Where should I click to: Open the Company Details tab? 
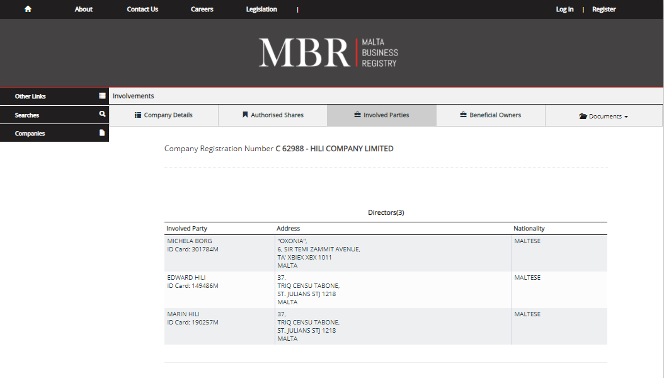(x=164, y=115)
